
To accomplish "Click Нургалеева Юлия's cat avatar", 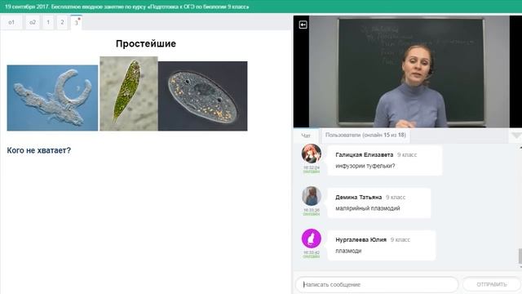I will (312, 238).
